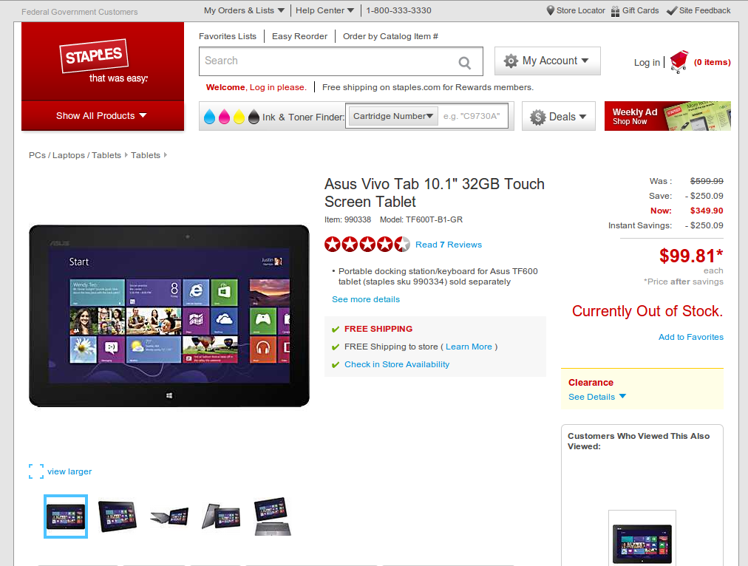Click Learn More shipping link
The height and width of the screenshot is (566, 748).
pos(469,347)
